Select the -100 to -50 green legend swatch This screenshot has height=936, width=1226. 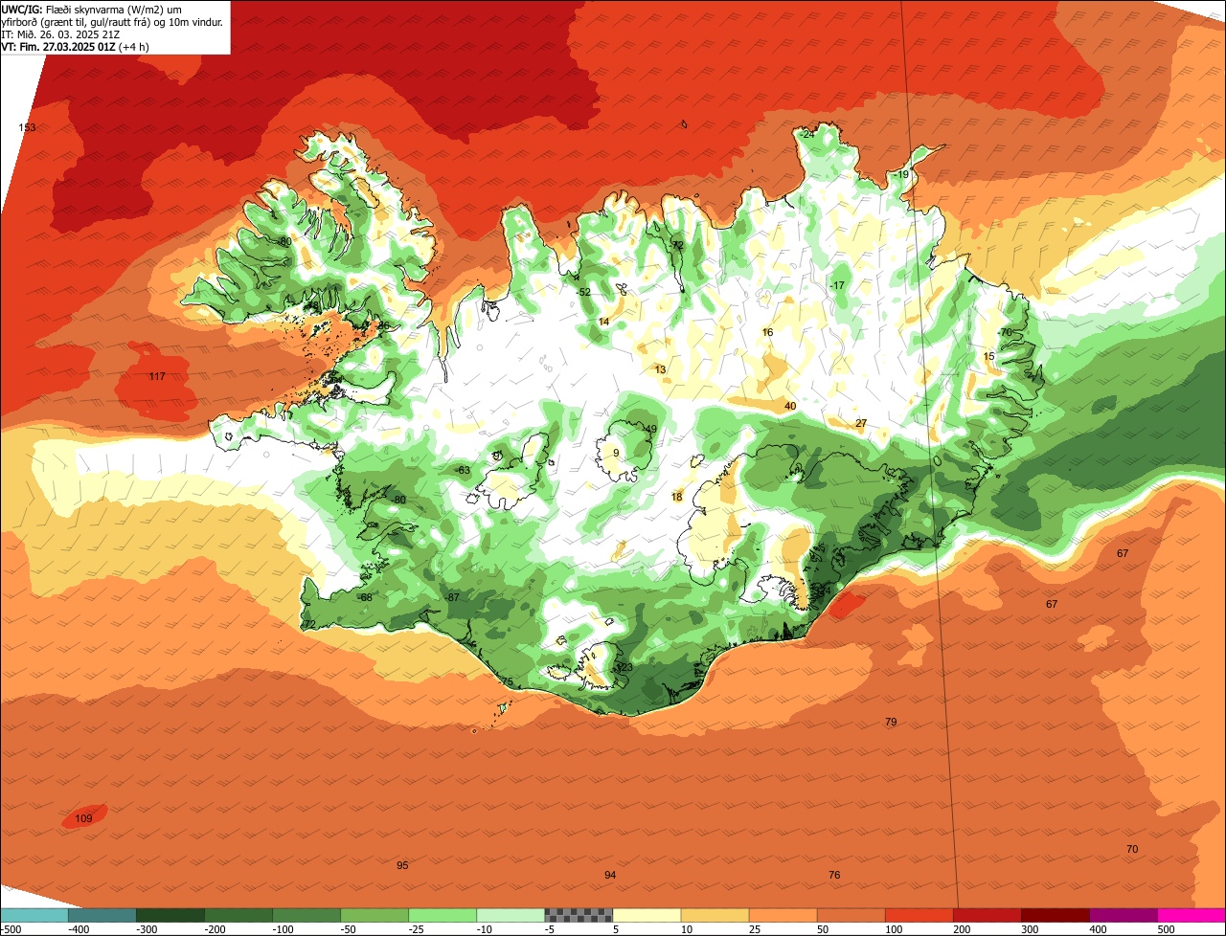[306, 915]
